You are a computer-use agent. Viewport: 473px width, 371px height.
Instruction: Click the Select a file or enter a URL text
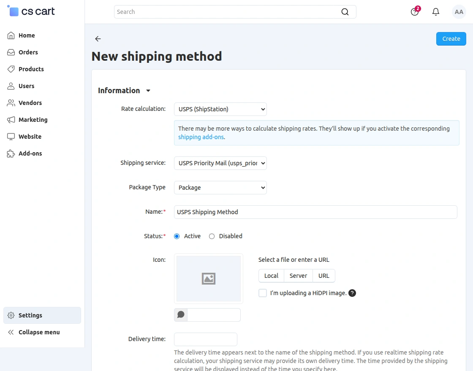(294, 260)
